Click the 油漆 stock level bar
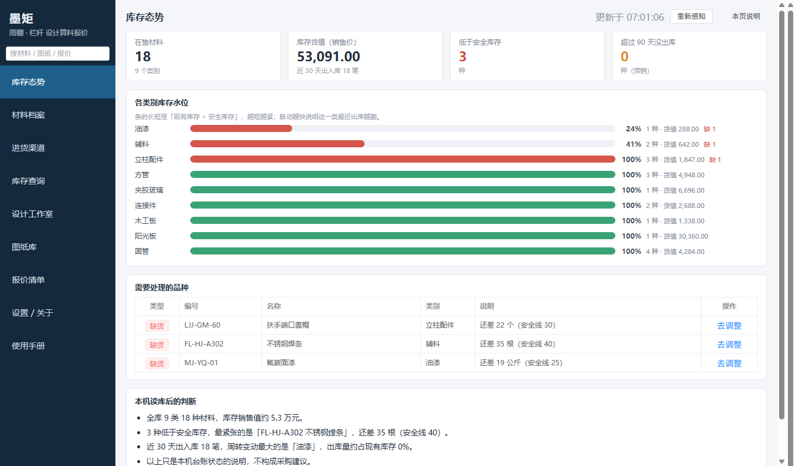795x466 pixels. pyautogui.click(x=403, y=128)
